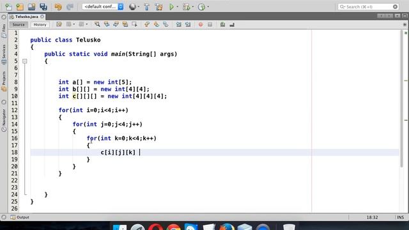Click the Uncomment lines icon
Image resolution: width=409 pixels, height=230 pixels.
pyautogui.click(x=232, y=24)
